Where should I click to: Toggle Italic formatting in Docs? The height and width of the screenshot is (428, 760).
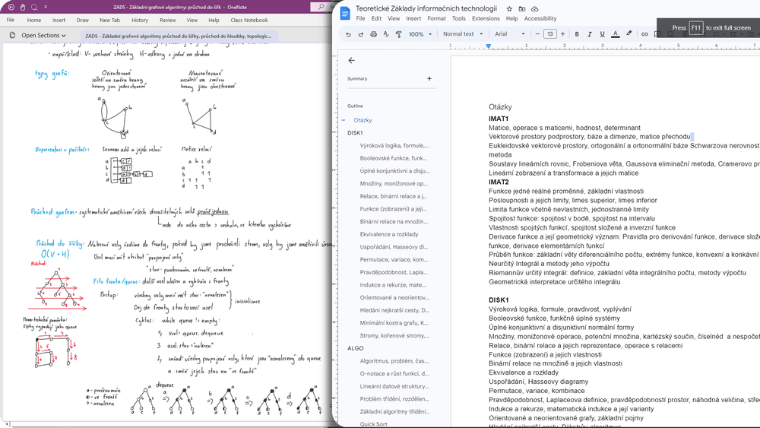[x=590, y=34]
